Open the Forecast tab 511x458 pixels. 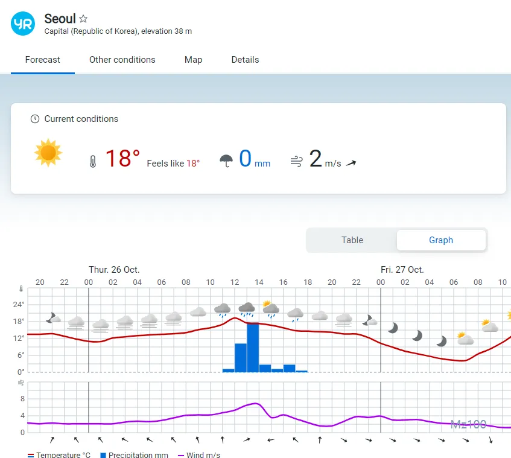pyautogui.click(x=43, y=60)
